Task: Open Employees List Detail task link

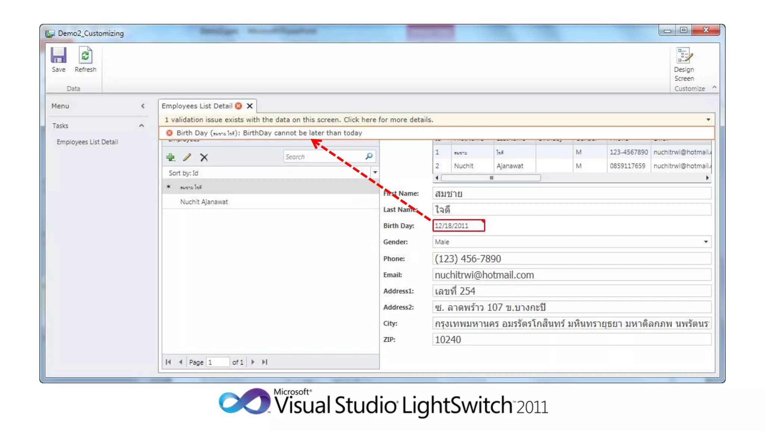Action: click(x=87, y=142)
